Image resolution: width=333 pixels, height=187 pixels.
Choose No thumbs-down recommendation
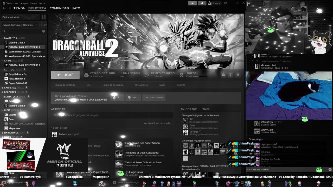tap(132, 97)
